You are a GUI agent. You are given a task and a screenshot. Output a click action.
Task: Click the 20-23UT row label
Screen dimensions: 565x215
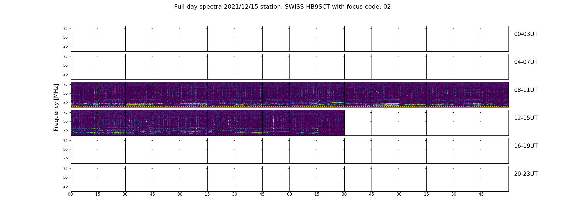[x=526, y=174]
